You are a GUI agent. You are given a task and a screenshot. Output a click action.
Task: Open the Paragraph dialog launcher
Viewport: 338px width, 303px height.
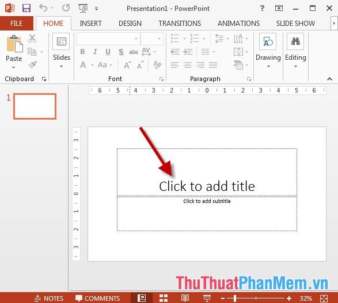[249, 79]
